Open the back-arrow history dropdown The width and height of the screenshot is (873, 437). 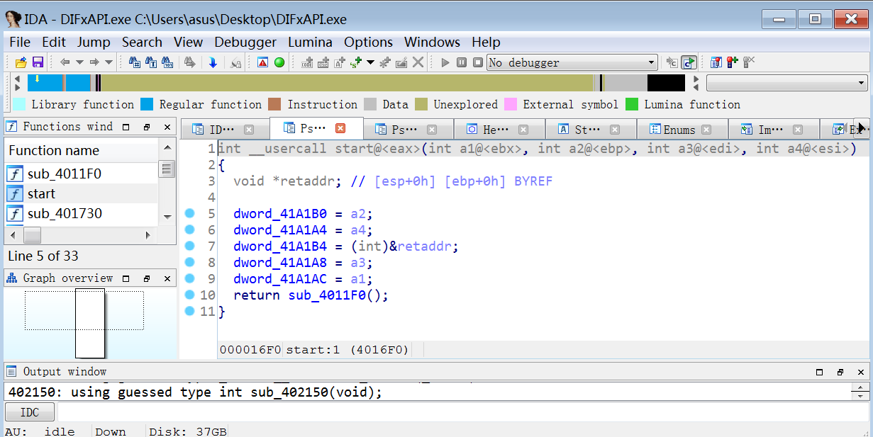pyautogui.click(x=79, y=62)
